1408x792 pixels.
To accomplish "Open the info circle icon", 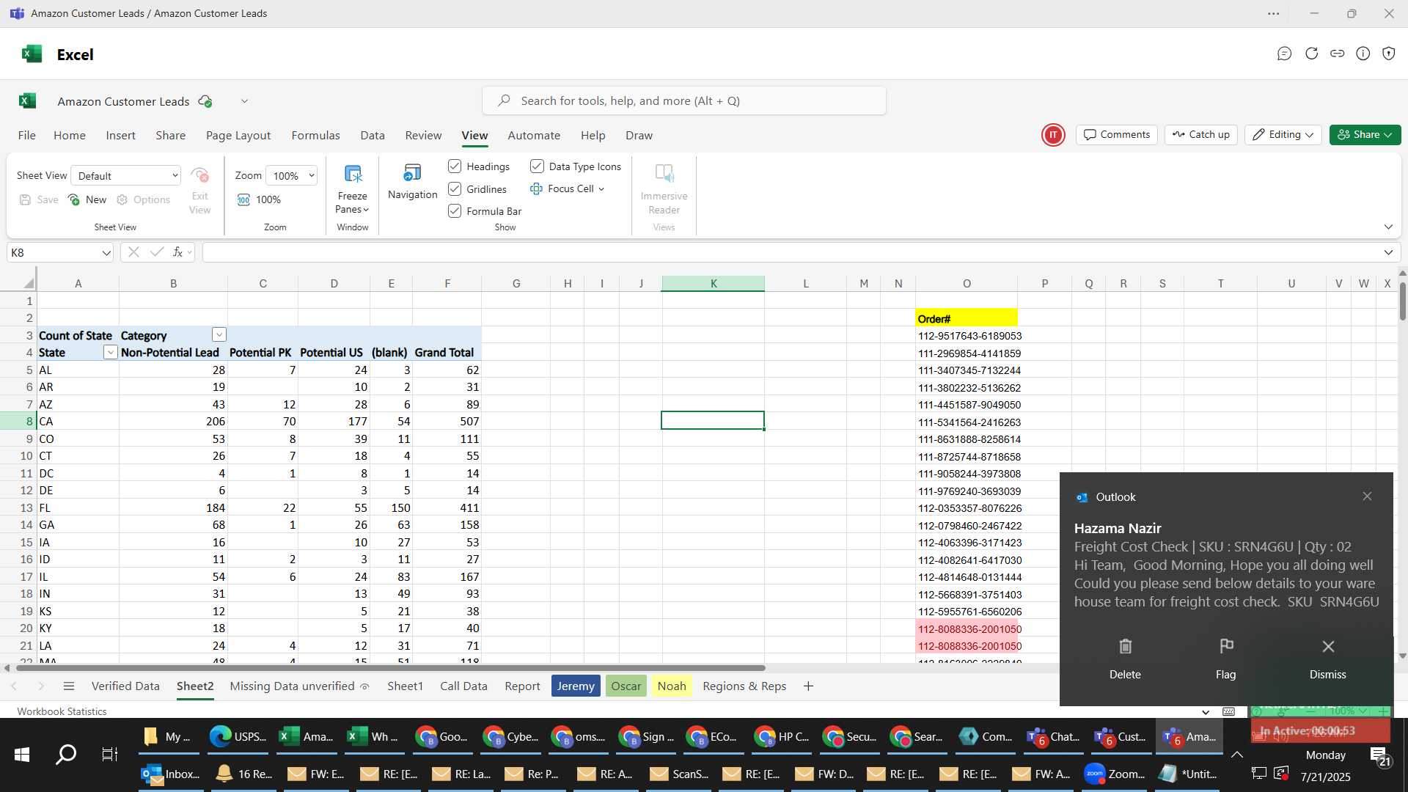I will pyautogui.click(x=1363, y=54).
